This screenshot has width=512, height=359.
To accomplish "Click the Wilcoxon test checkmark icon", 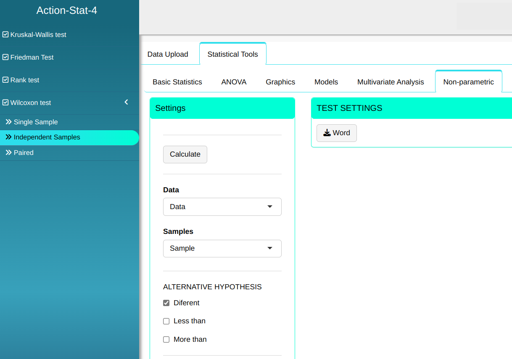I will [5, 103].
